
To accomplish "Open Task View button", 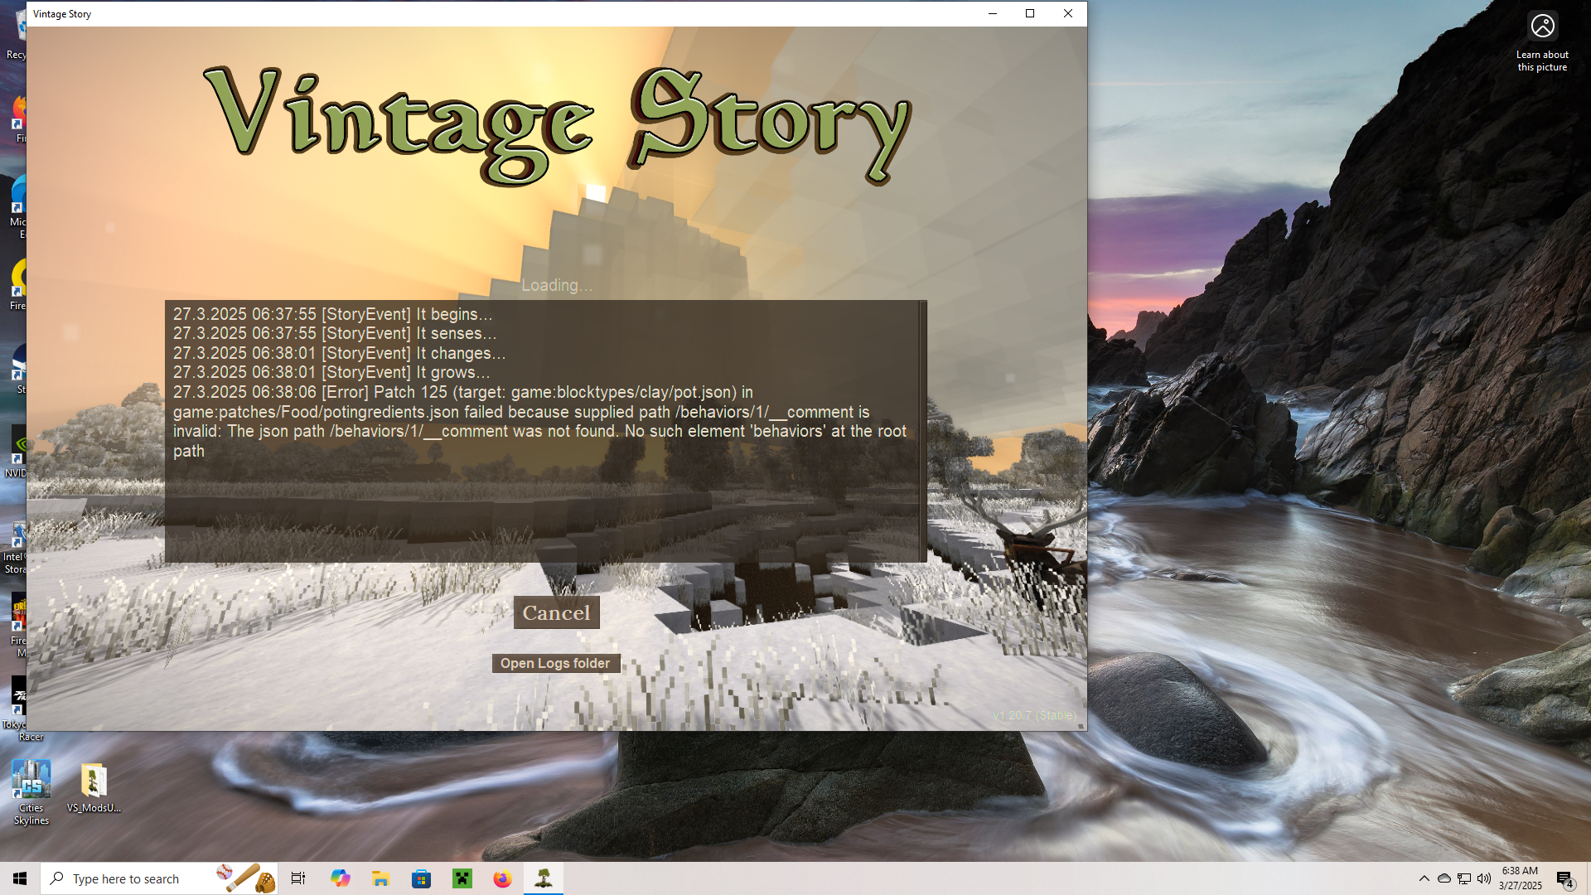I will (x=298, y=878).
